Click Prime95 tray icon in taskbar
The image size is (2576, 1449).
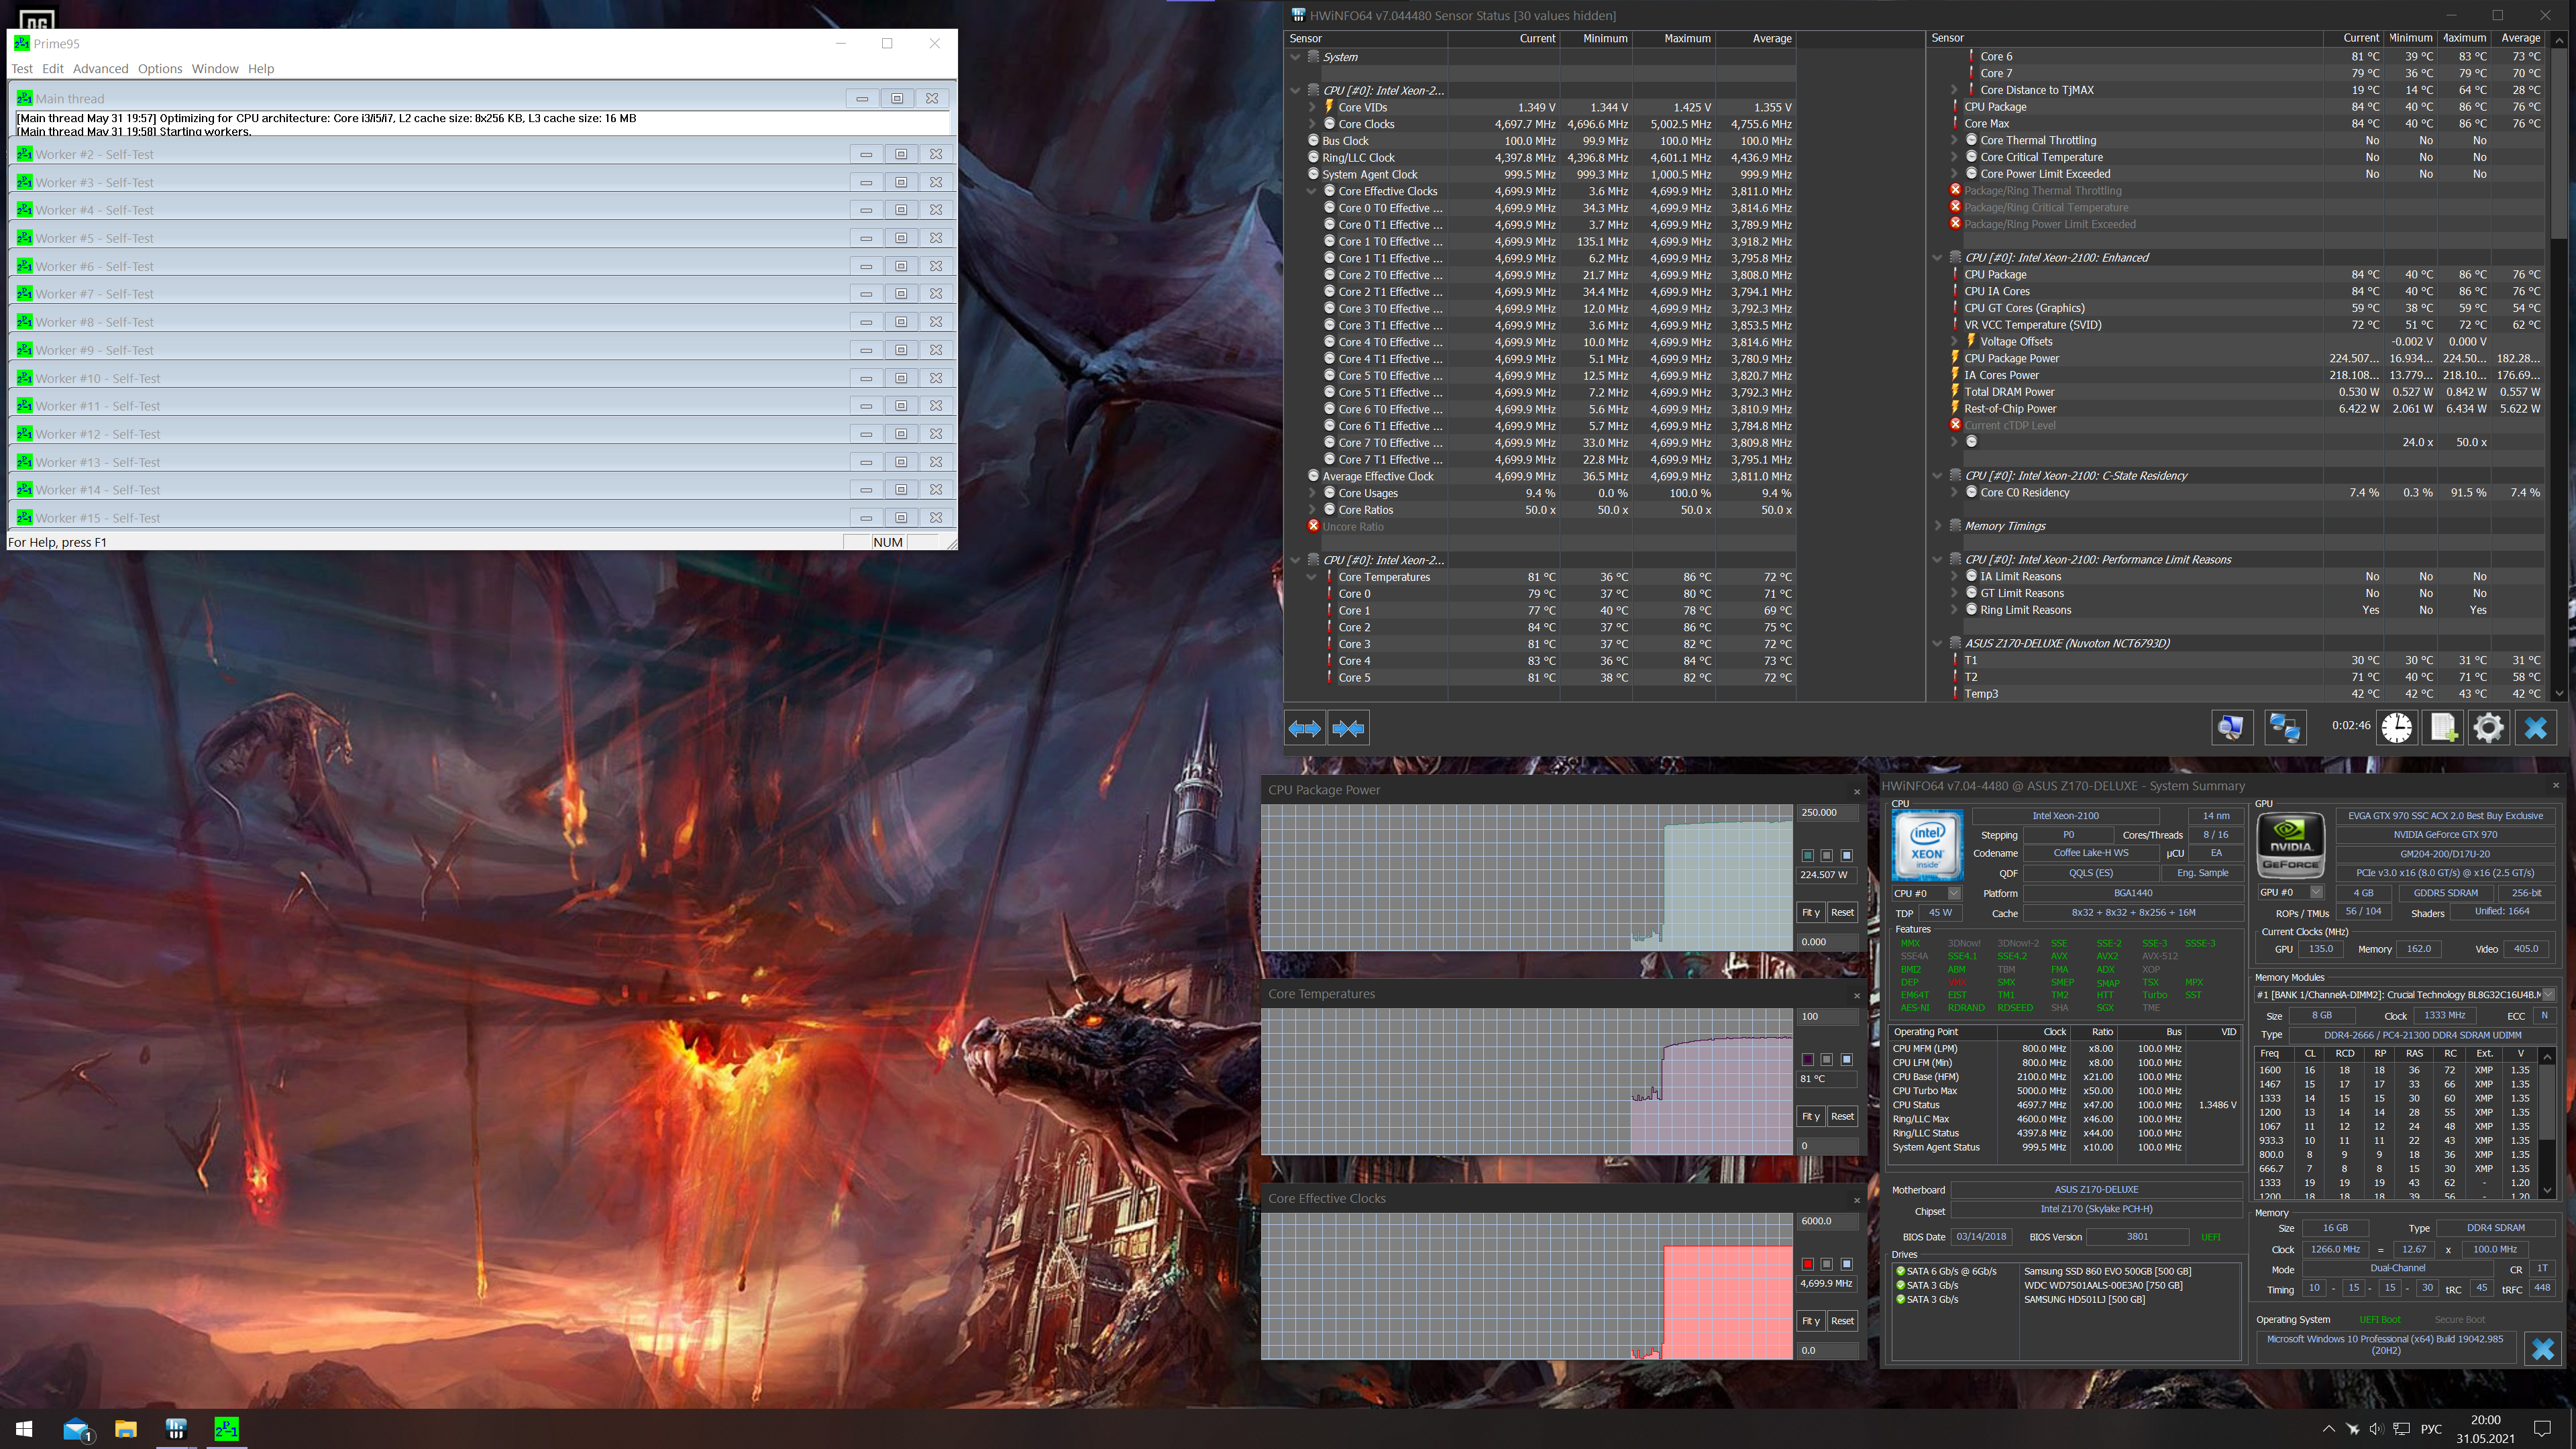(226, 1429)
